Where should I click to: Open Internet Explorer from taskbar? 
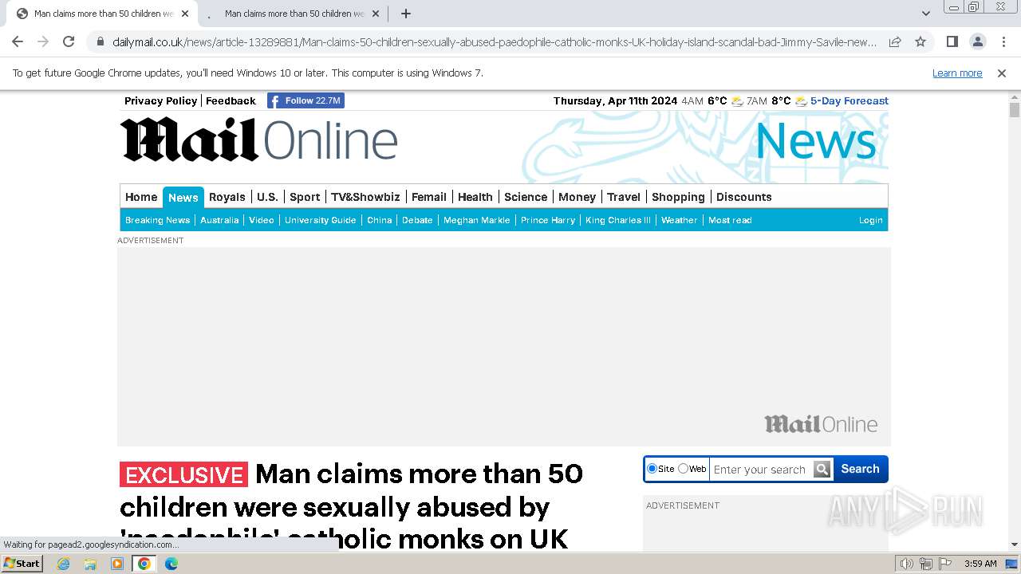coord(64,564)
